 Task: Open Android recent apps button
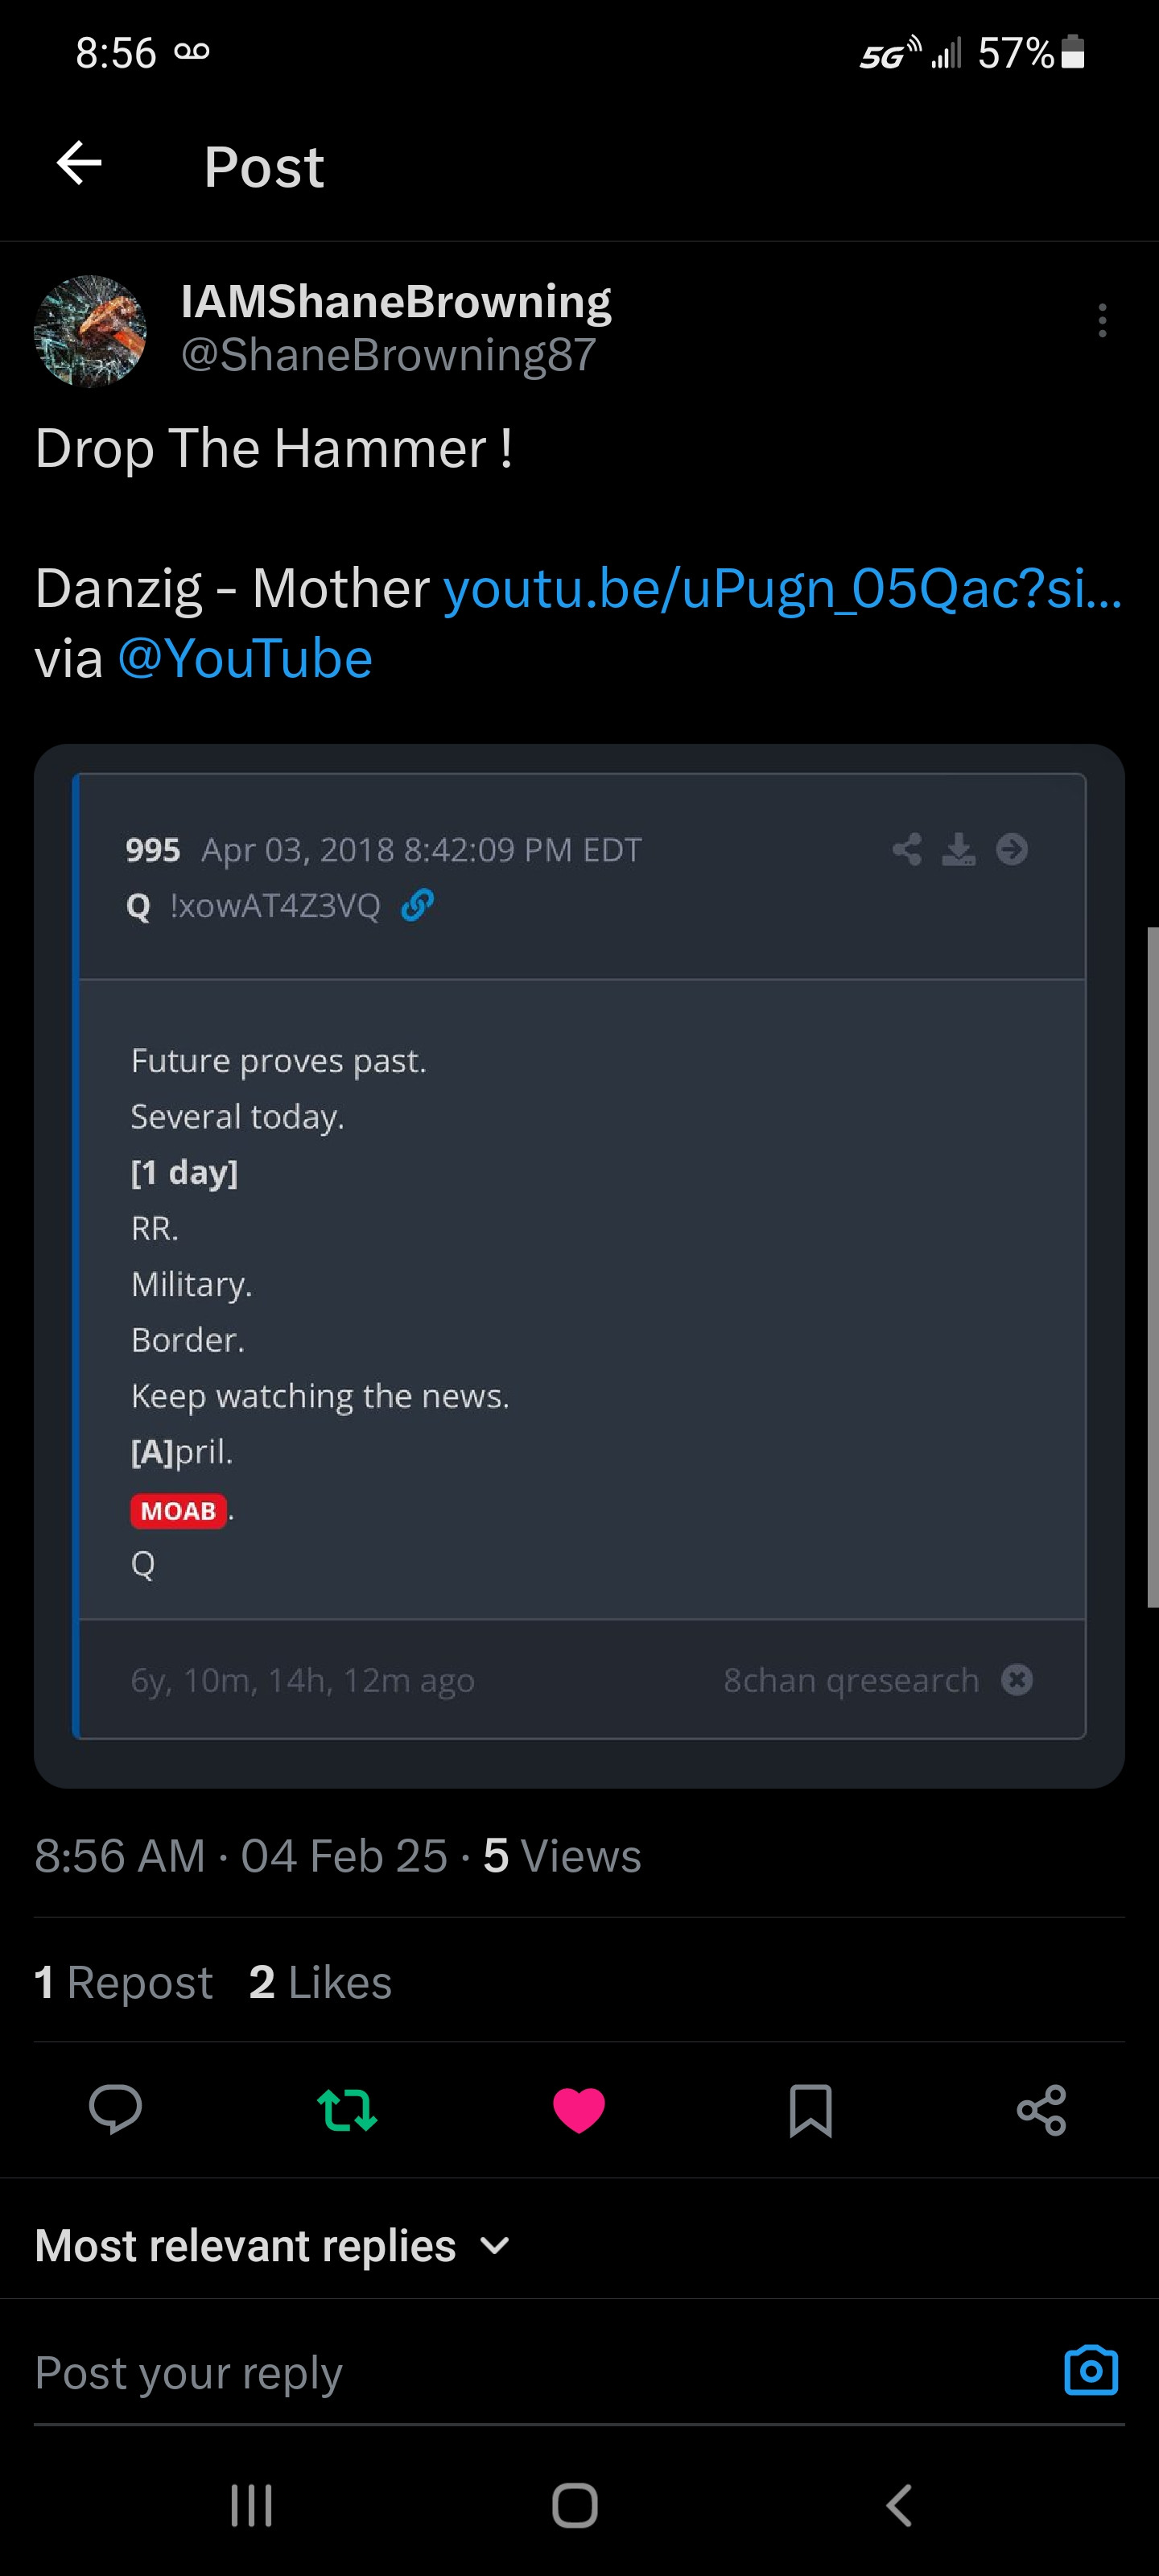point(251,2505)
